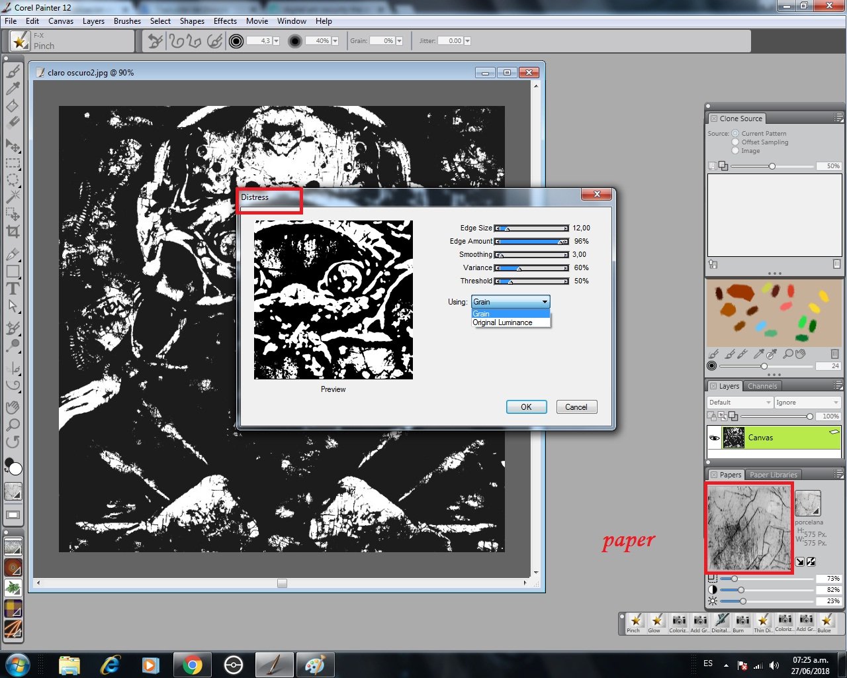Cancel the Distress dialog
This screenshot has width=847, height=678.
click(x=576, y=407)
